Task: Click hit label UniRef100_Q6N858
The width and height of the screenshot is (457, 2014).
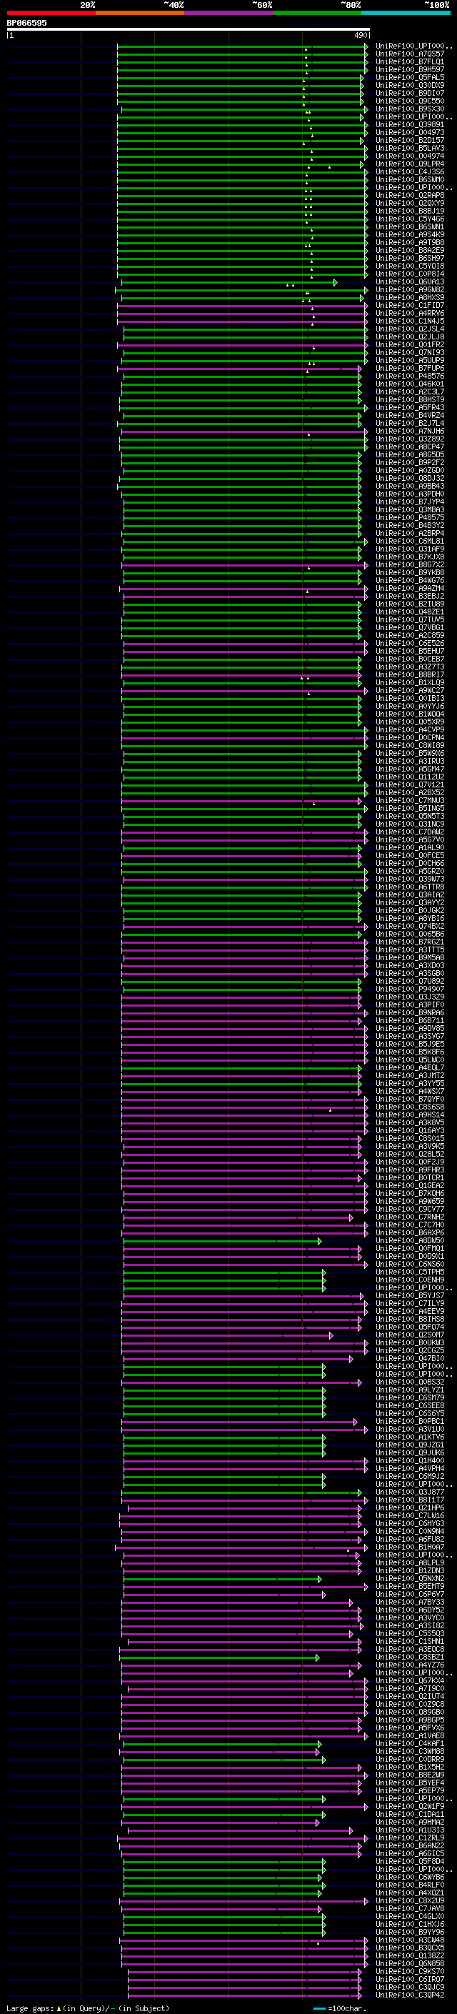Action: tap(410, 1964)
